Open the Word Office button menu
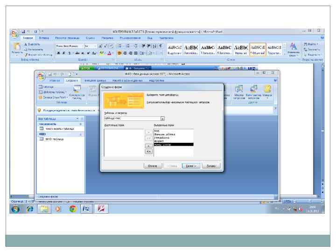Image resolution: width=336 pixels, height=252 pixels. click(x=14, y=34)
